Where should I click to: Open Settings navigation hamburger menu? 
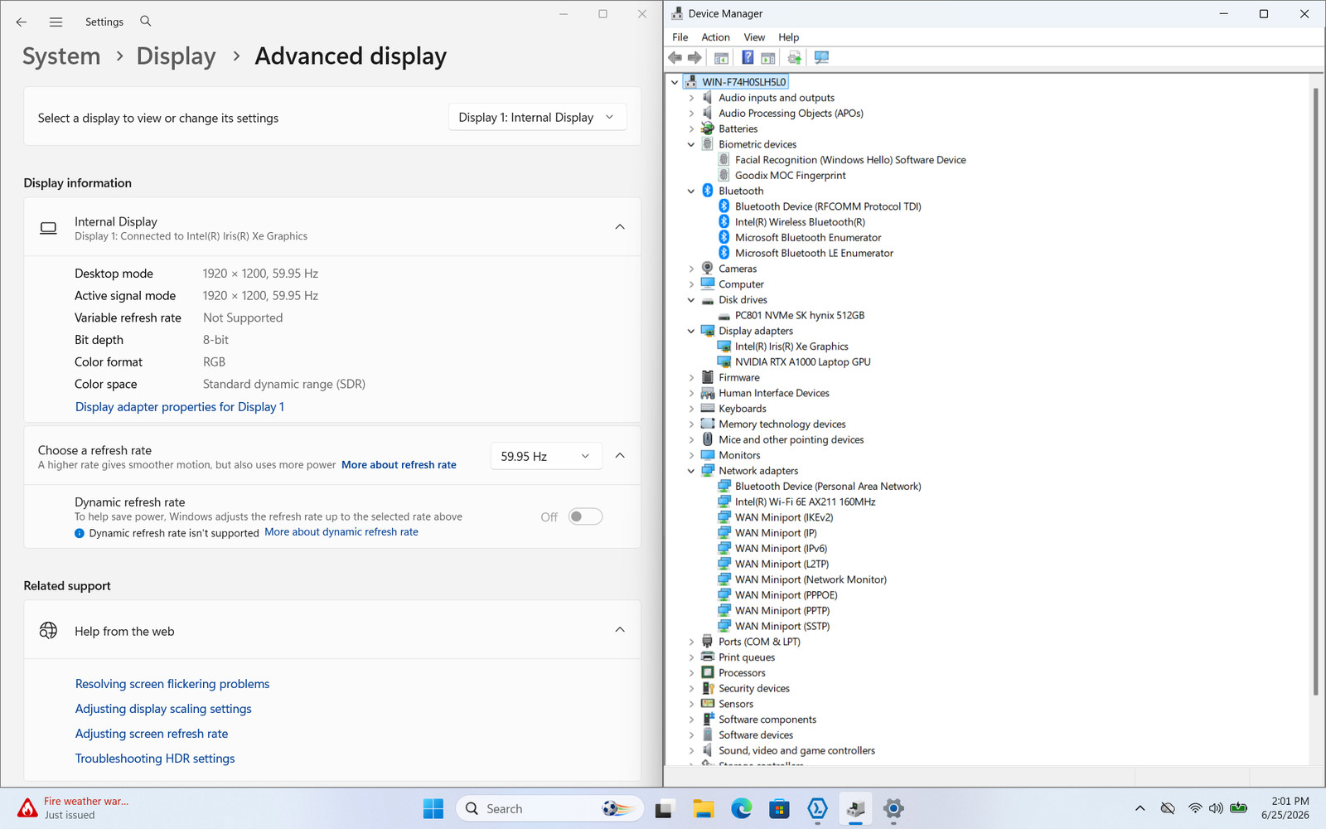[x=56, y=22]
